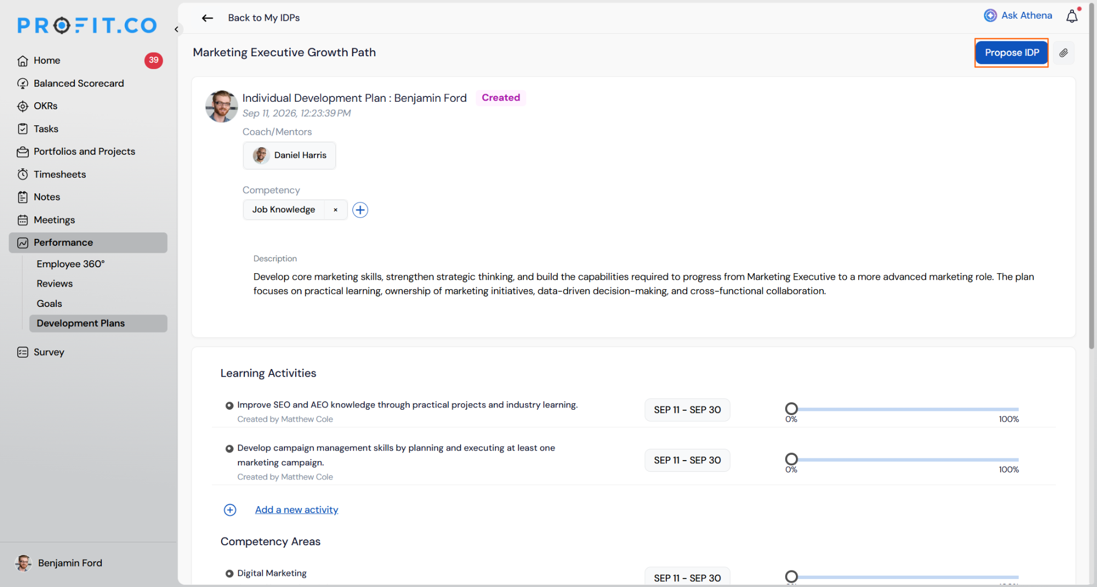Click the vertical page scrollbar
This screenshot has height=587, width=1097.
point(1092,177)
